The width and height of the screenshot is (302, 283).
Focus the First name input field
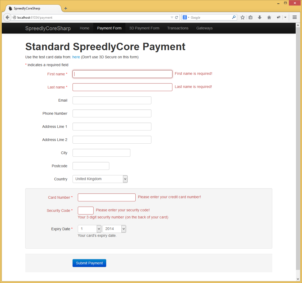(122, 74)
